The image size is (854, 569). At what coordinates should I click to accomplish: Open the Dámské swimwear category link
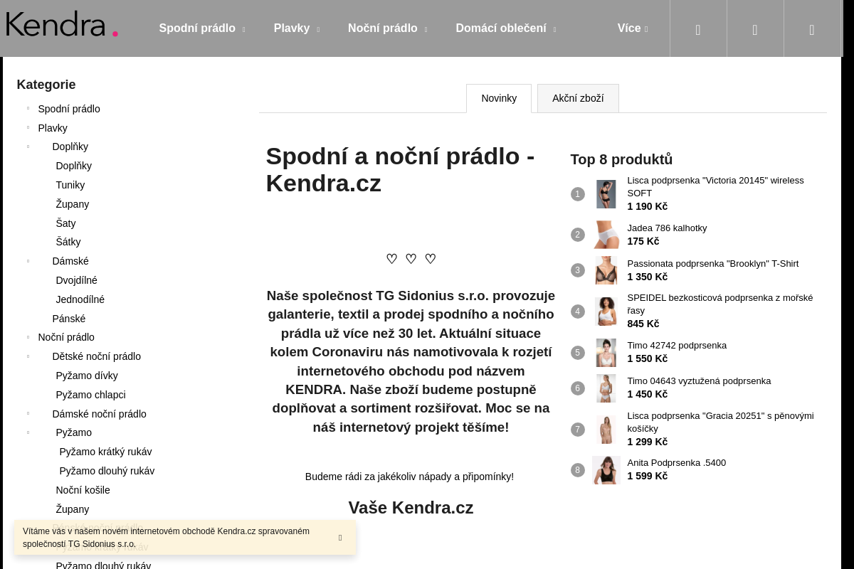click(x=70, y=261)
